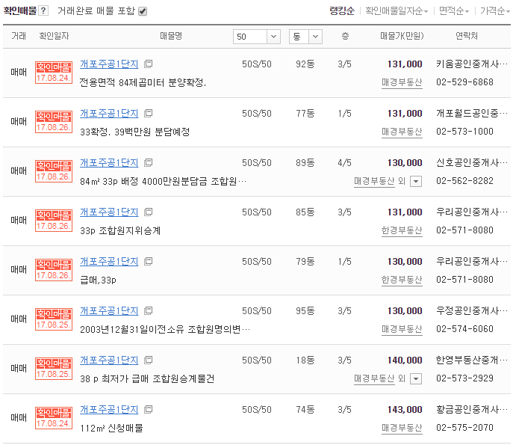Open 매경부동산 source link on 95동 row
Screen dimensions: 516x445
click(x=402, y=329)
